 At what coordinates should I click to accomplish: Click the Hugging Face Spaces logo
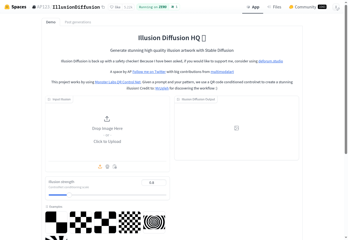click(7, 7)
